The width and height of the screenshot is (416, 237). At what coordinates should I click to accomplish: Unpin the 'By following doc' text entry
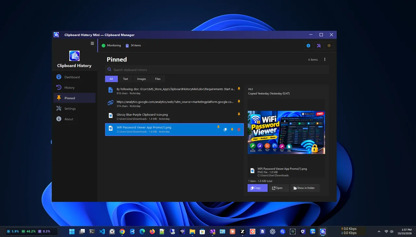239,88
